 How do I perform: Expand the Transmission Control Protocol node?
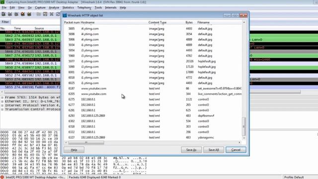[2, 109]
